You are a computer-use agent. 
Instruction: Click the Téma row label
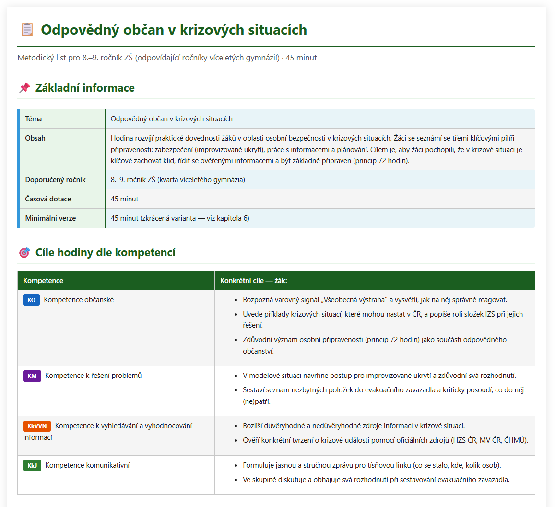[x=33, y=119]
